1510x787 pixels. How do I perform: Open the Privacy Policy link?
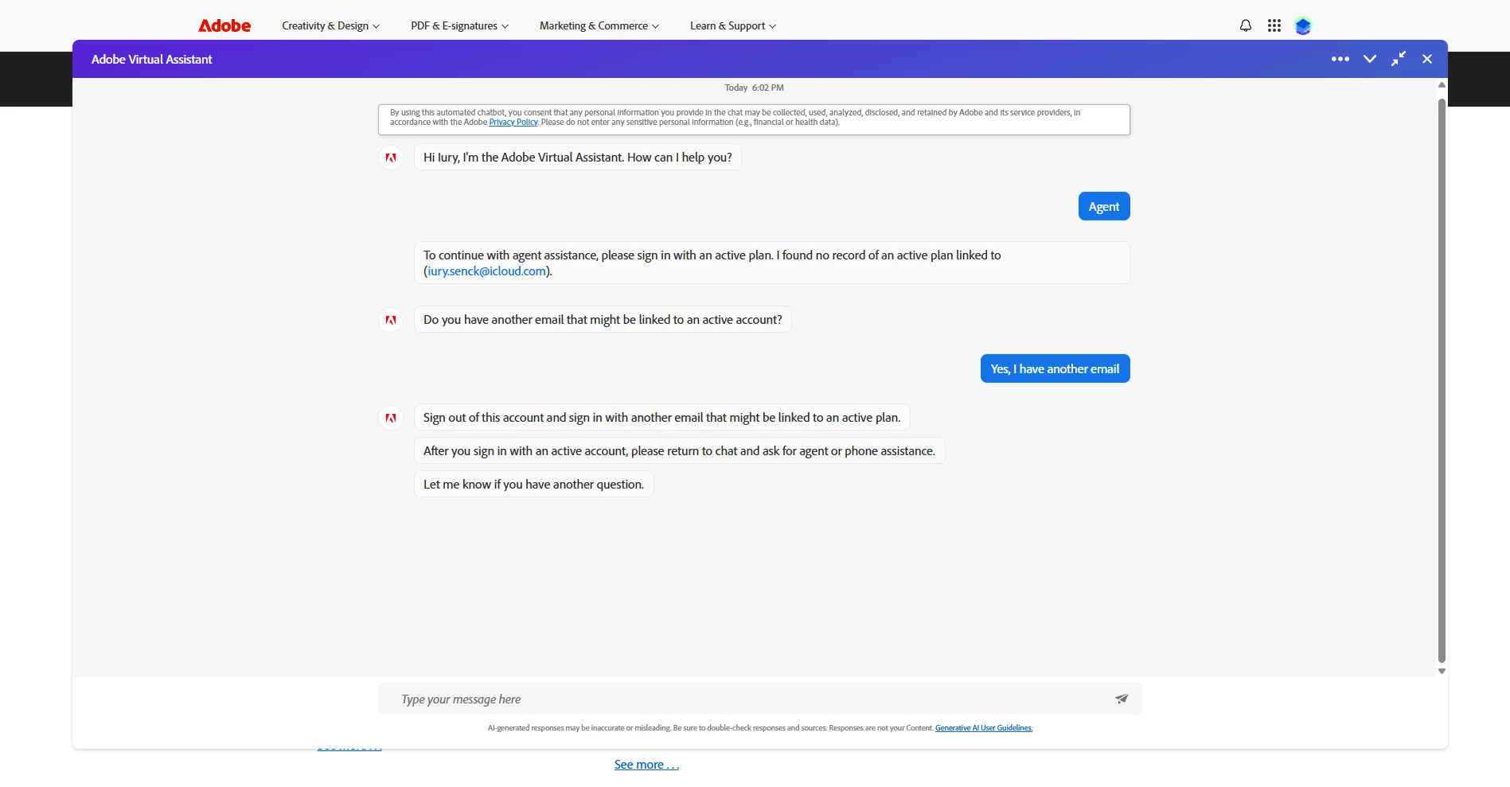(x=513, y=123)
